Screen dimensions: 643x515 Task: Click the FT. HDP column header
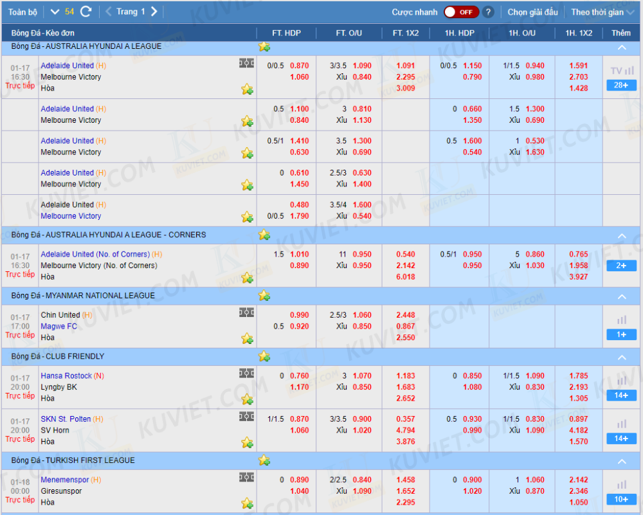pos(286,33)
